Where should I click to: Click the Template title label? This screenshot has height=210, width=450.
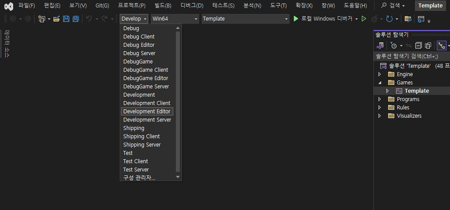coord(431,5)
